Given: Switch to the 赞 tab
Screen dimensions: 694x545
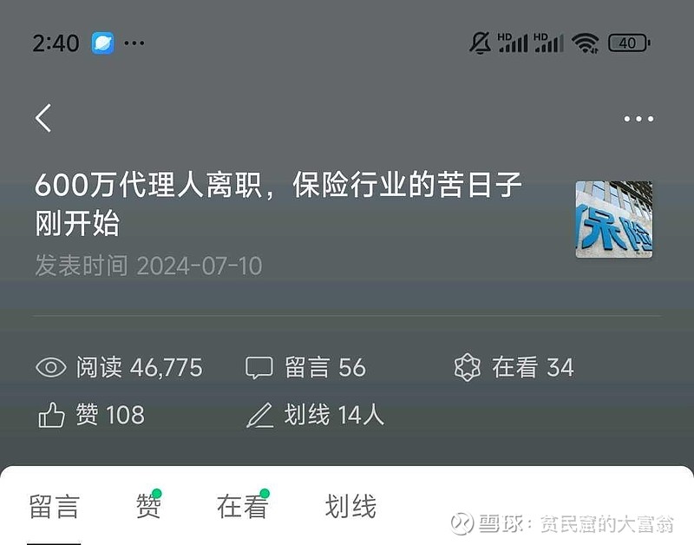Looking at the screenshot, I should click(148, 506).
